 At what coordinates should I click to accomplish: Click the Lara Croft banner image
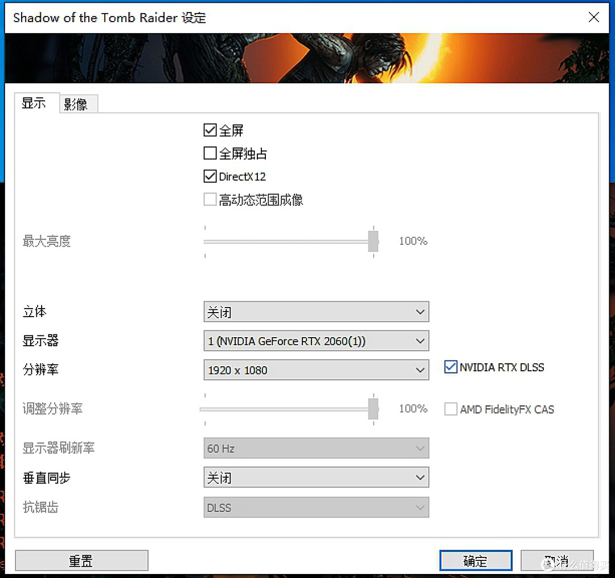(307, 58)
